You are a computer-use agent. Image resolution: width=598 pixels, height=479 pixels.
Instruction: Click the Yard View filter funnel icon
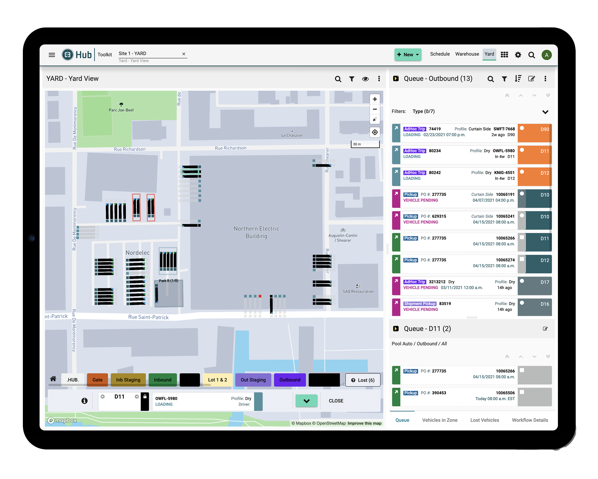(x=352, y=79)
